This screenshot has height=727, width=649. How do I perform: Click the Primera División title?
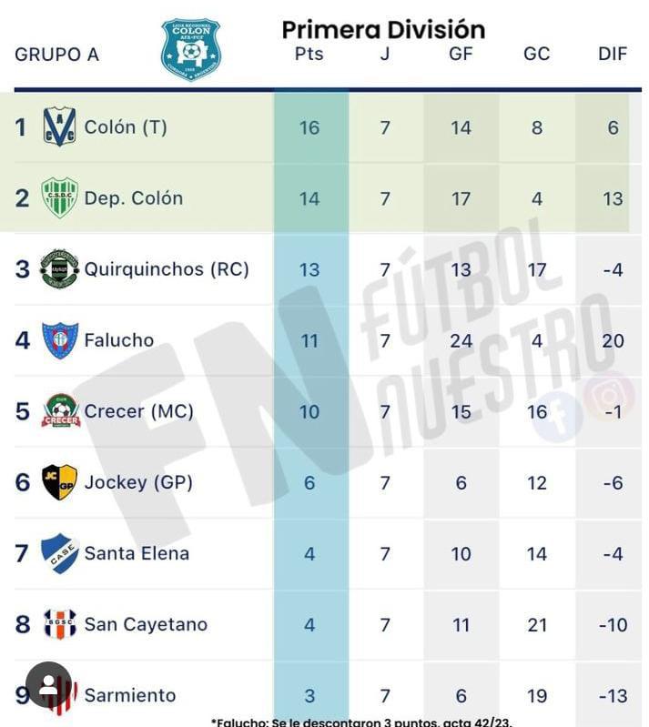click(x=383, y=29)
